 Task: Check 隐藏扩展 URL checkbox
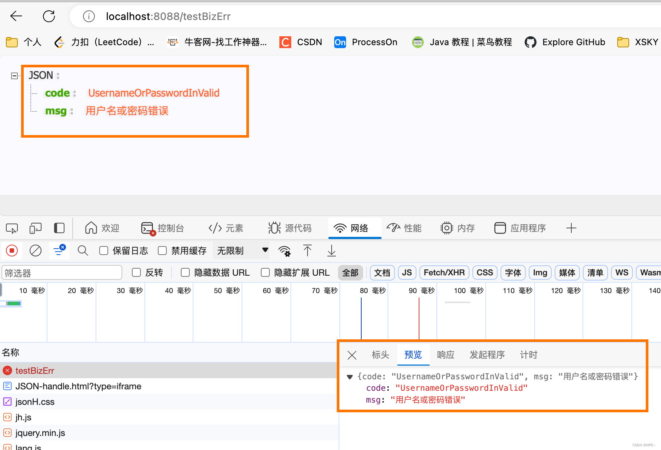pyautogui.click(x=265, y=273)
